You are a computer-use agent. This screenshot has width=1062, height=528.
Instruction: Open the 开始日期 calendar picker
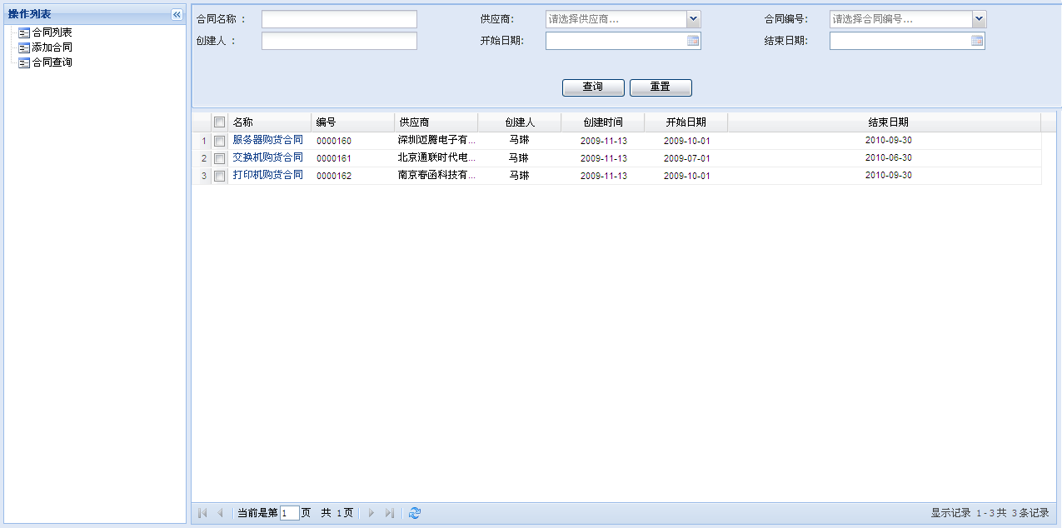coord(693,41)
